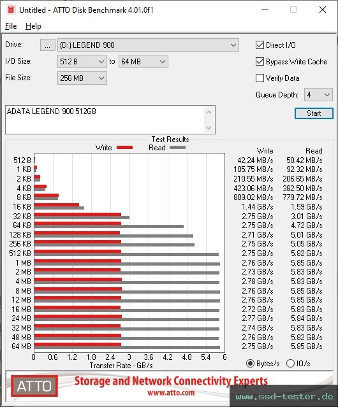Click the 4.72 GB/s read value

(307, 225)
